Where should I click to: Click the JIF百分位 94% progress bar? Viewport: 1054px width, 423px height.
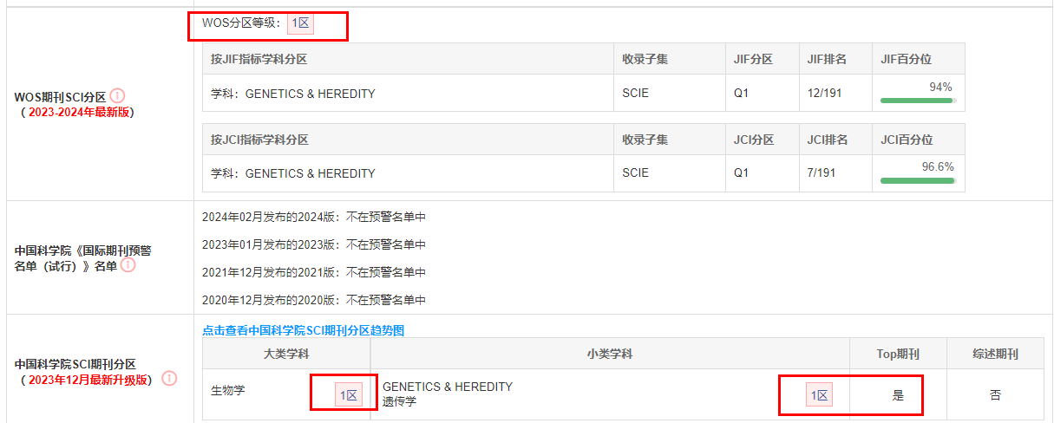919,101
